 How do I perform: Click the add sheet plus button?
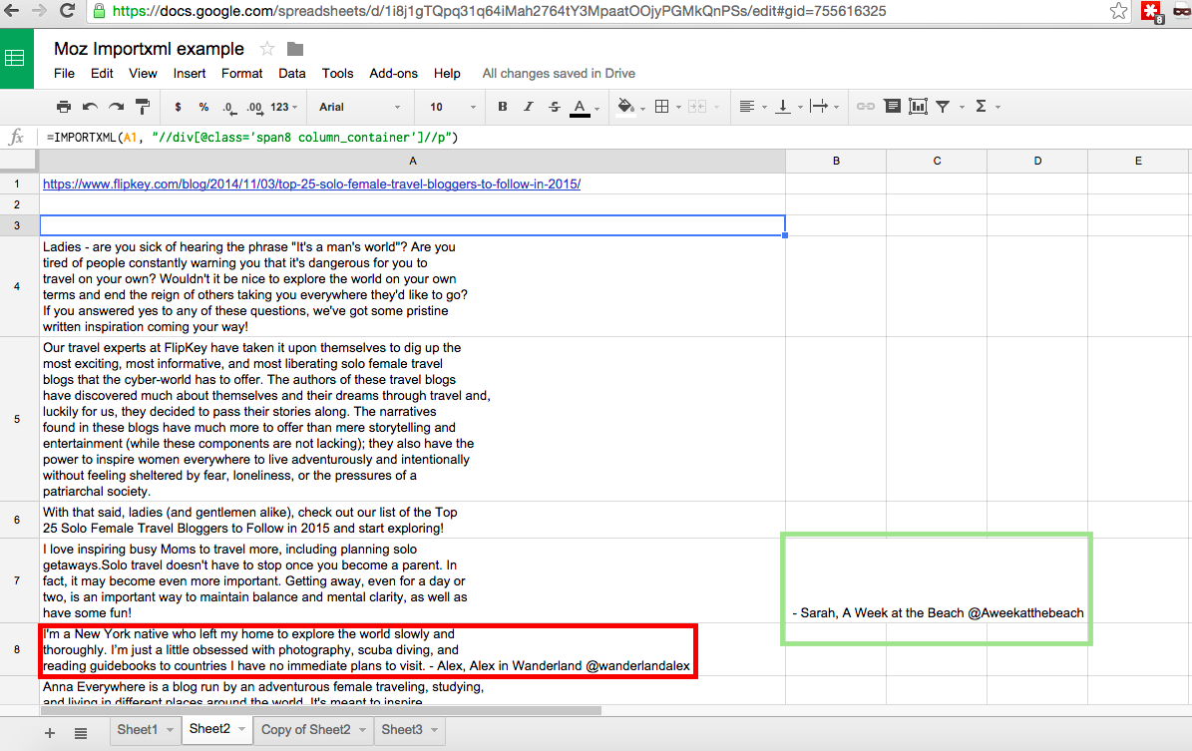[x=50, y=733]
